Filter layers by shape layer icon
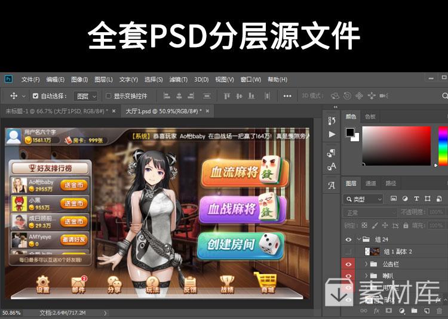Viewport: 448px width, 319px height. 428,199
